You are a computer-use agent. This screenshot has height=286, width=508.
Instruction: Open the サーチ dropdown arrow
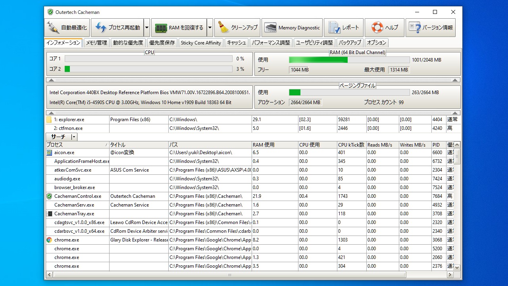click(74, 137)
